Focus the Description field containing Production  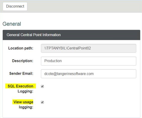pos(89,61)
